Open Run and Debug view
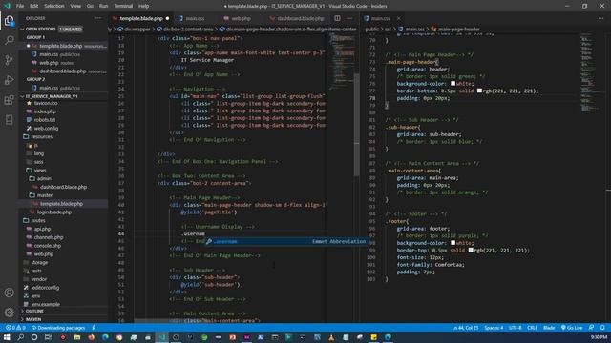Screen dimensions: 611x343 9,80
